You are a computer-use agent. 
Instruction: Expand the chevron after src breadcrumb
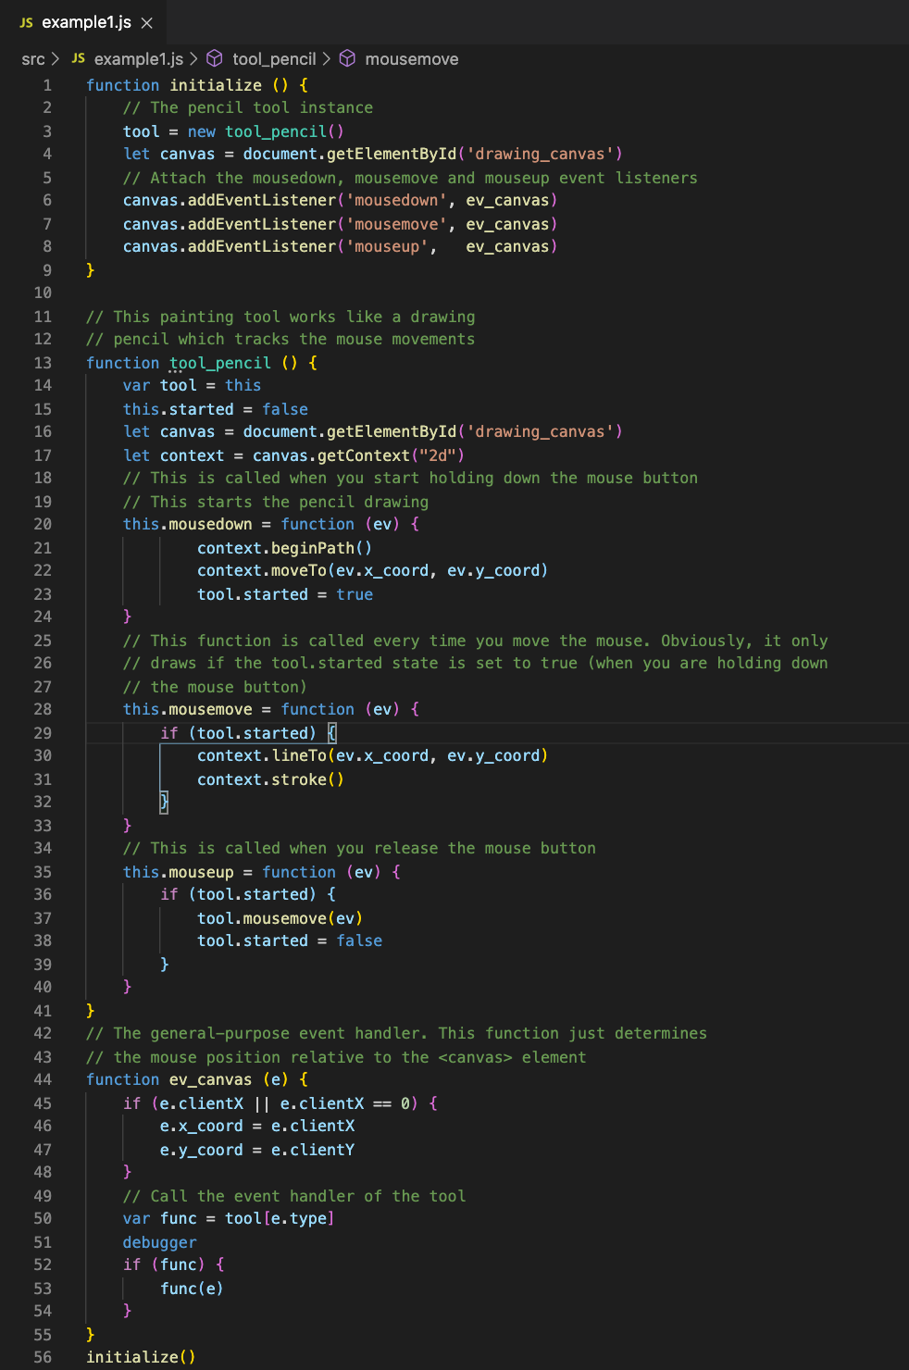click(56, 59)
